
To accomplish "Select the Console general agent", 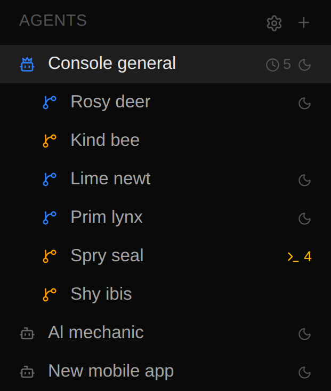I will coord(165,64).
